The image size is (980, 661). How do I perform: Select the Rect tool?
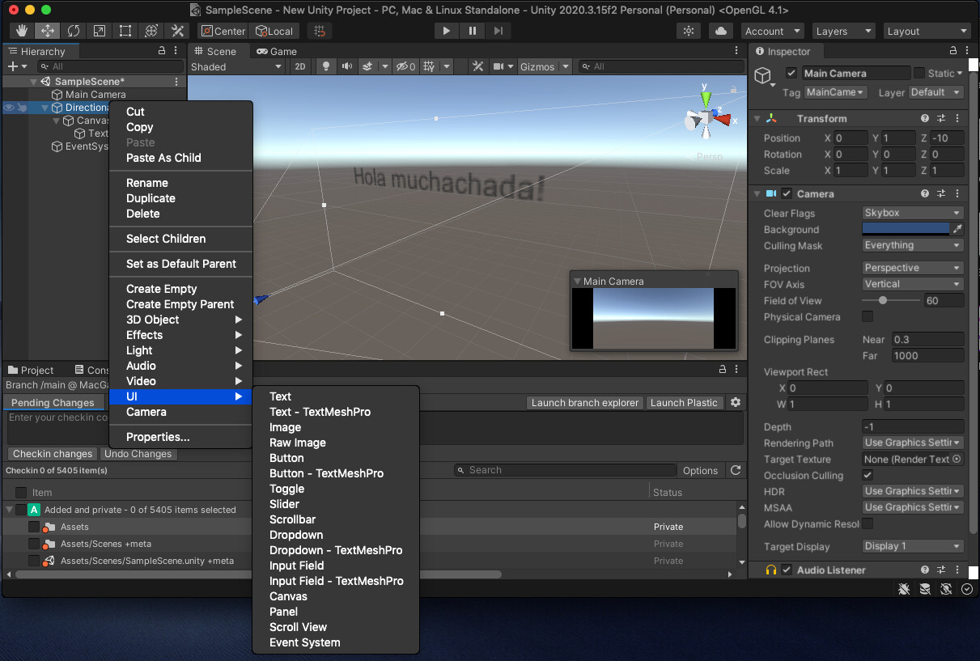coord(125,31)
